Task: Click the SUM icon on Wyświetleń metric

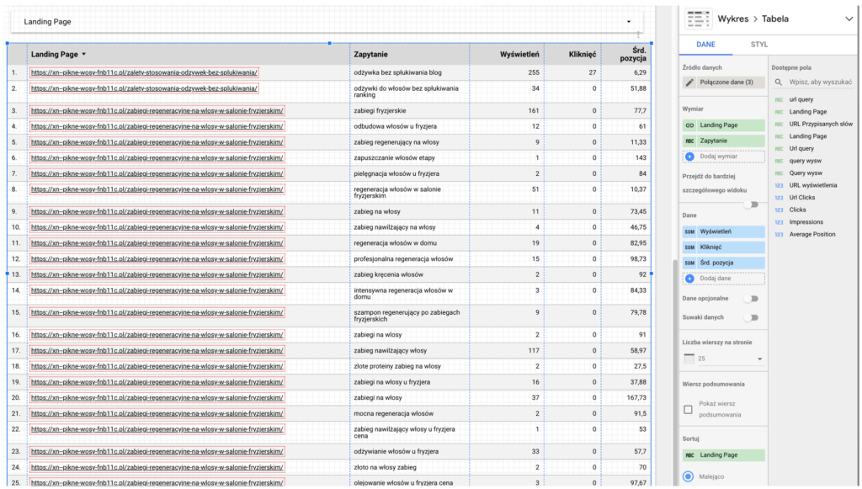Action: [x=689, y=231]
